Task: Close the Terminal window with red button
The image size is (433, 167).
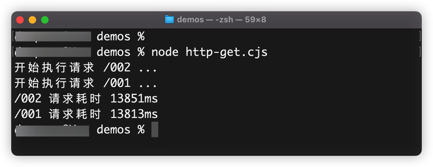Action: point(20,20)
